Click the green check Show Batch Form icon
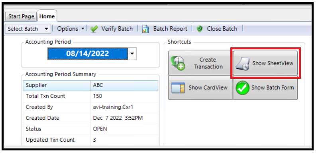This screenshot has height=154, width=316. click(x=242, y=88)
